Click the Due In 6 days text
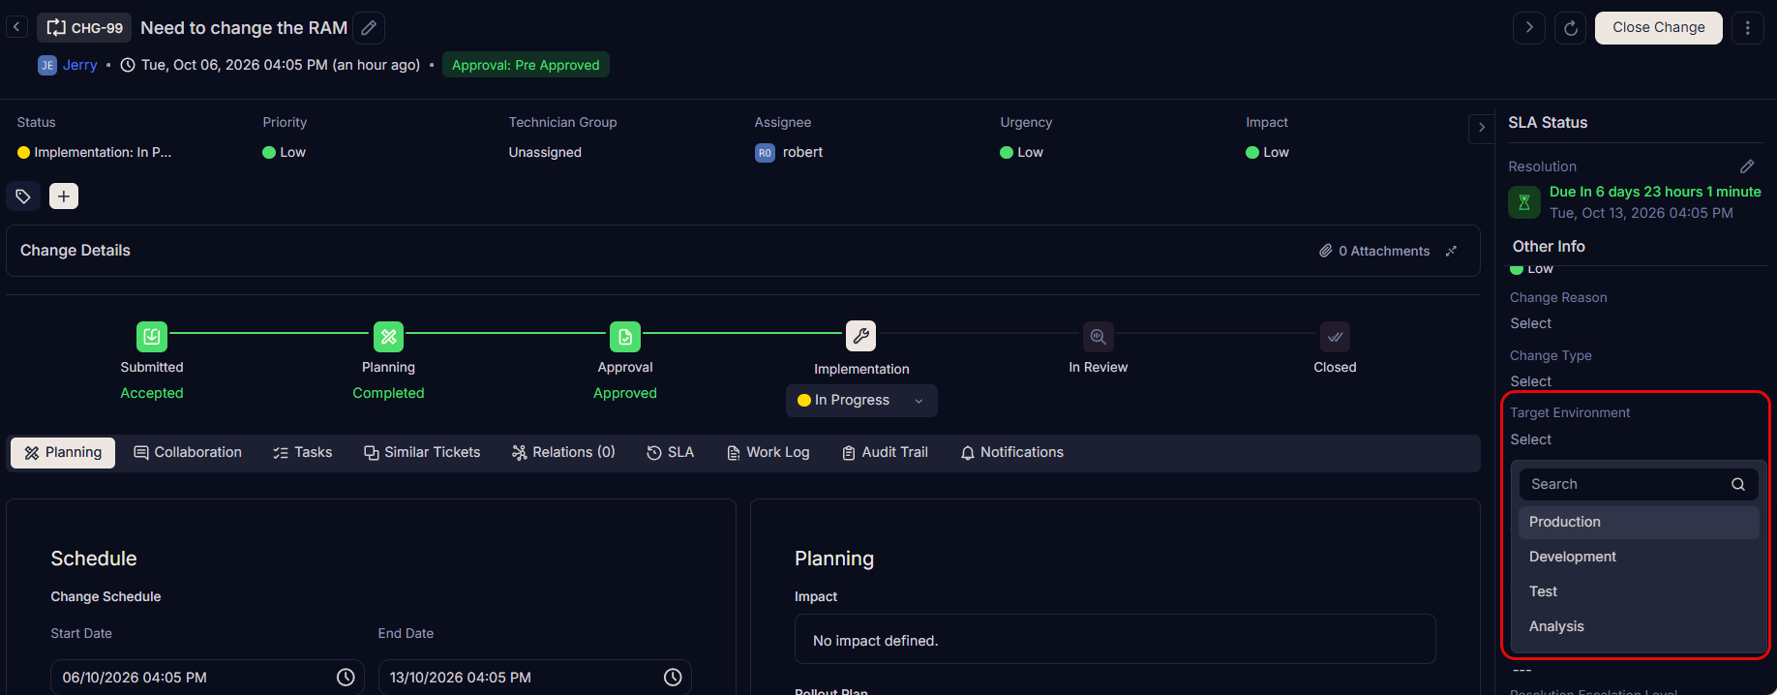The image size is (1777, 695). click(x=1655, y=192)
